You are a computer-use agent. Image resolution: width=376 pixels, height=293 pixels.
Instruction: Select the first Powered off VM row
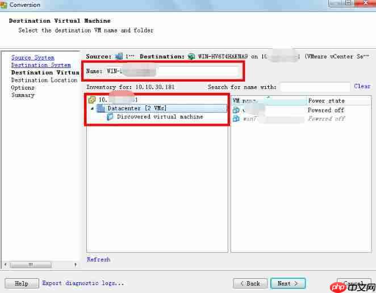pyautogui.click(x=301, y=110)
